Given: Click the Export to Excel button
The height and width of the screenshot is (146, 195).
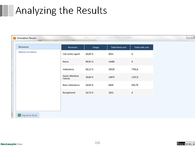Looking at the screenshot, I should 27,115.
